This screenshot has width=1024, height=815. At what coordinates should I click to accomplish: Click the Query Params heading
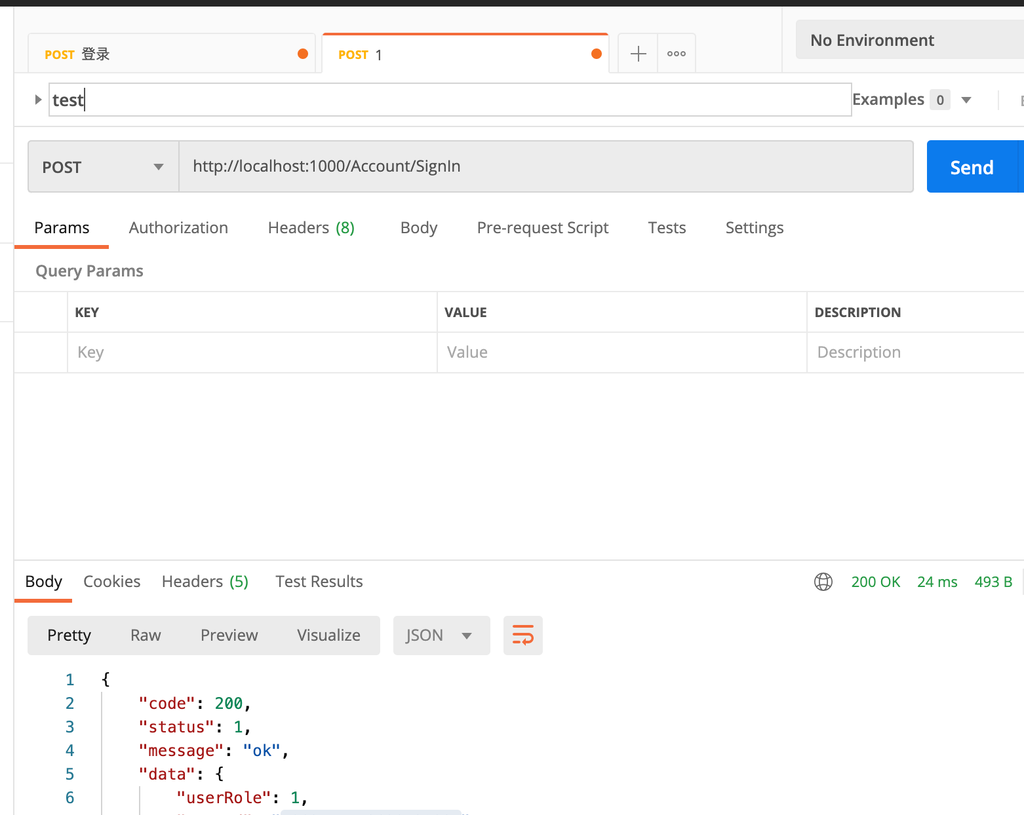(x=89, y=271)
